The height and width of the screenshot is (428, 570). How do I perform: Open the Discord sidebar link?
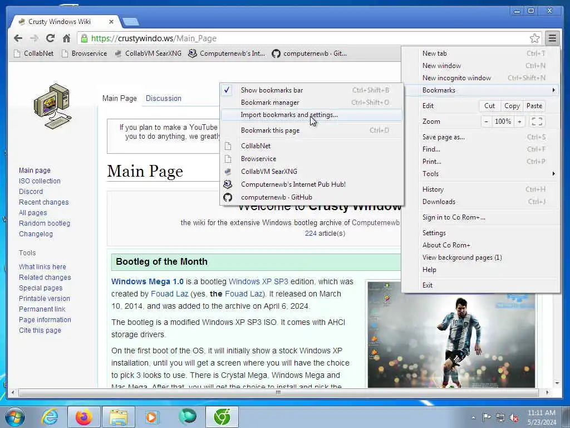pyautogui.click(x=31, y=192)
